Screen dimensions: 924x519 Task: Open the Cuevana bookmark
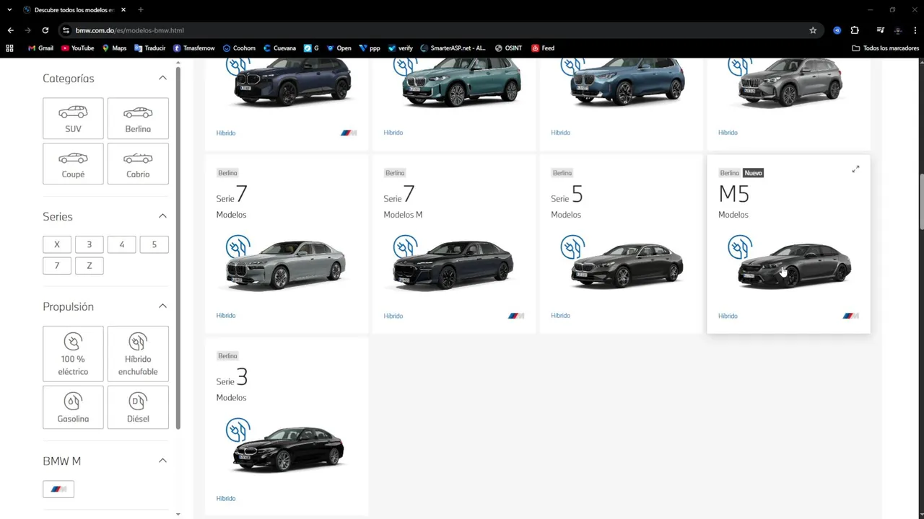click(x=279, y=48)
